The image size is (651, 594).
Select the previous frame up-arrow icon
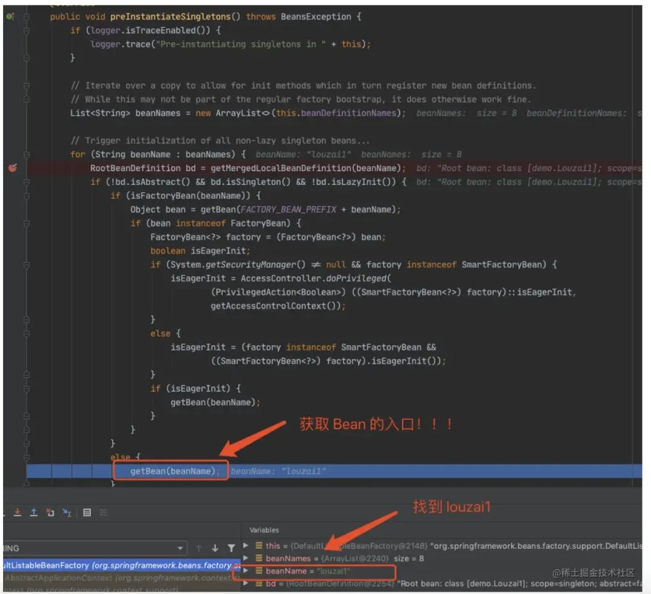199,548
